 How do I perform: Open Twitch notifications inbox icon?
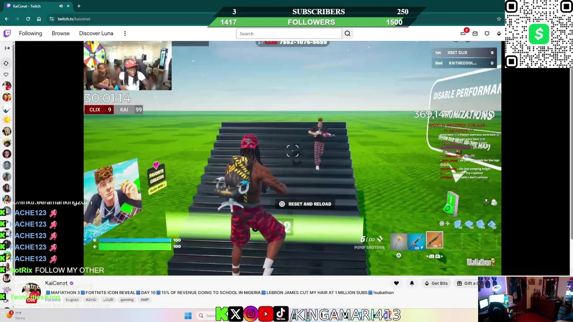(487, 34)
